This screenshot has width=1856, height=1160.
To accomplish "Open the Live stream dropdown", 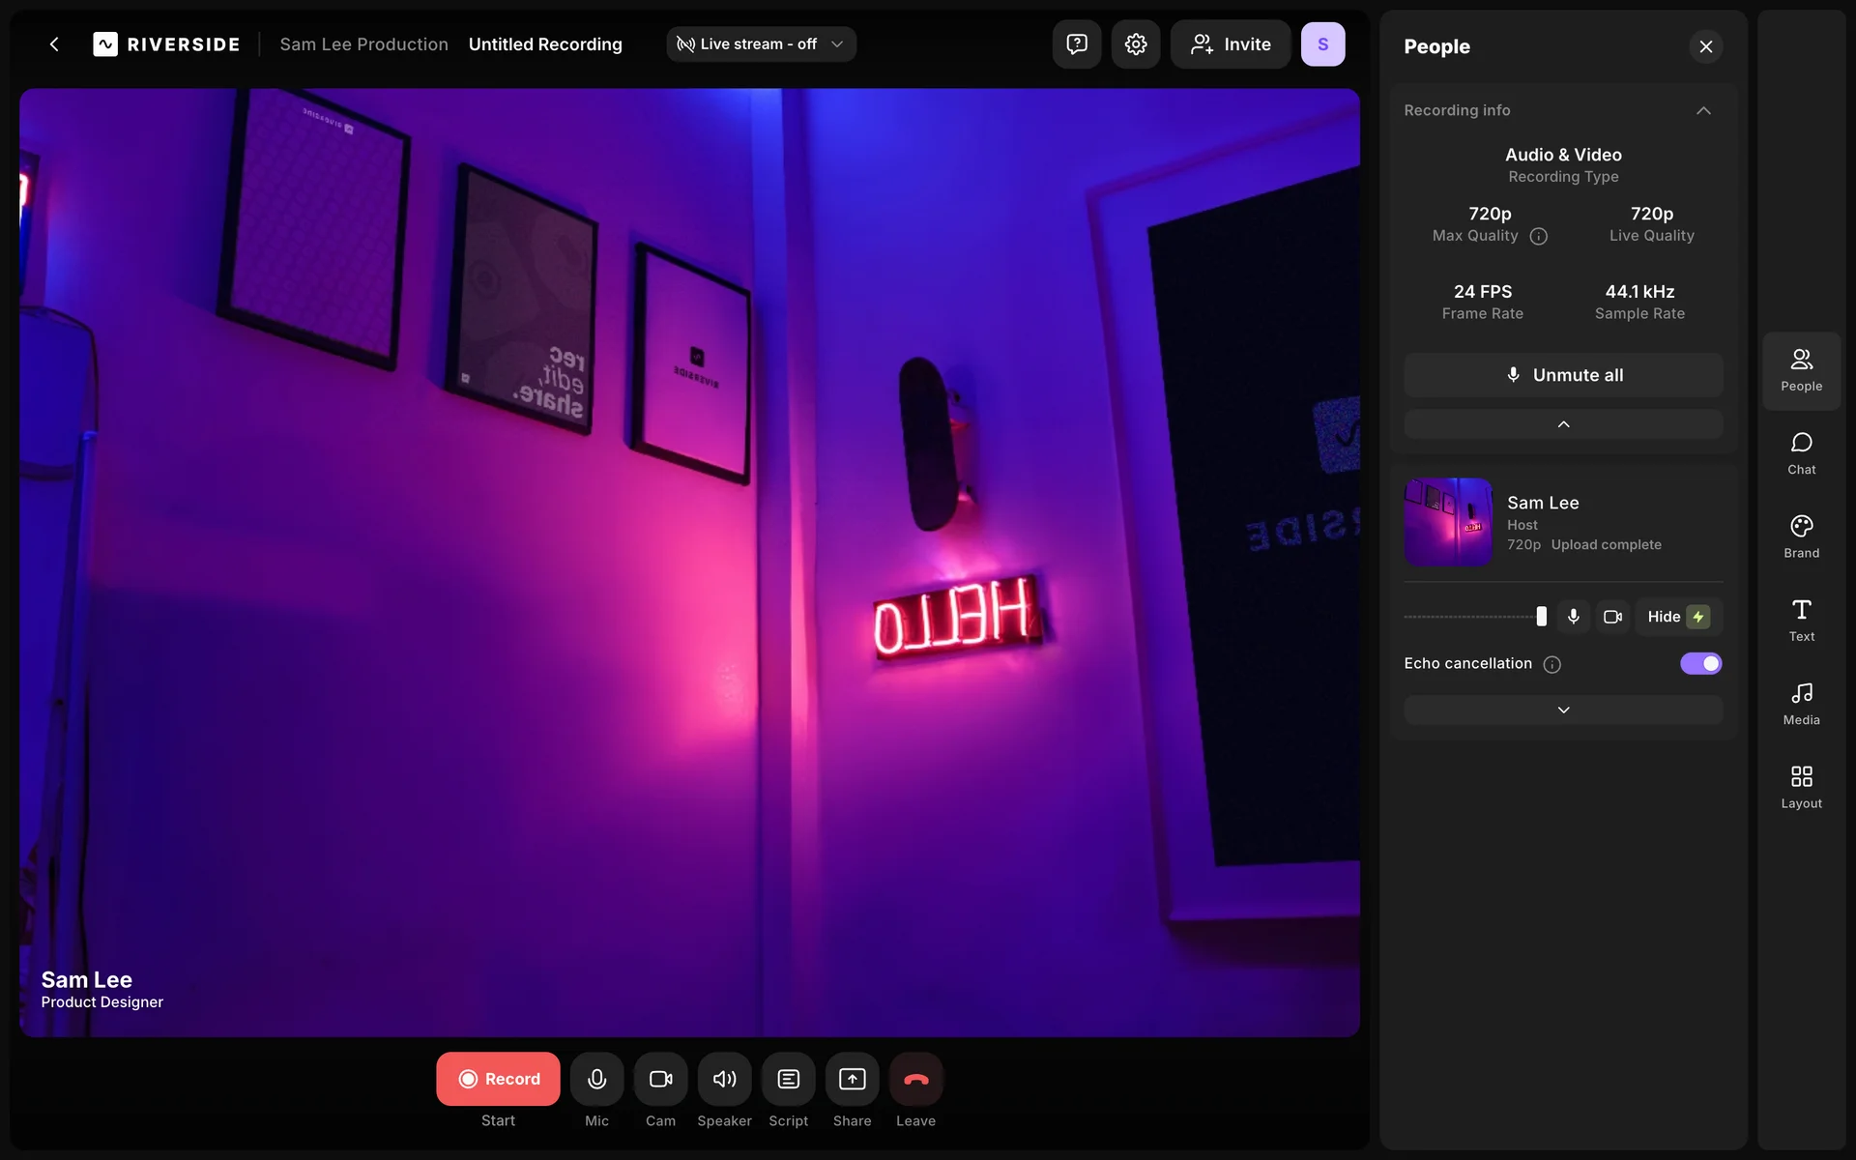I will 761,44.
